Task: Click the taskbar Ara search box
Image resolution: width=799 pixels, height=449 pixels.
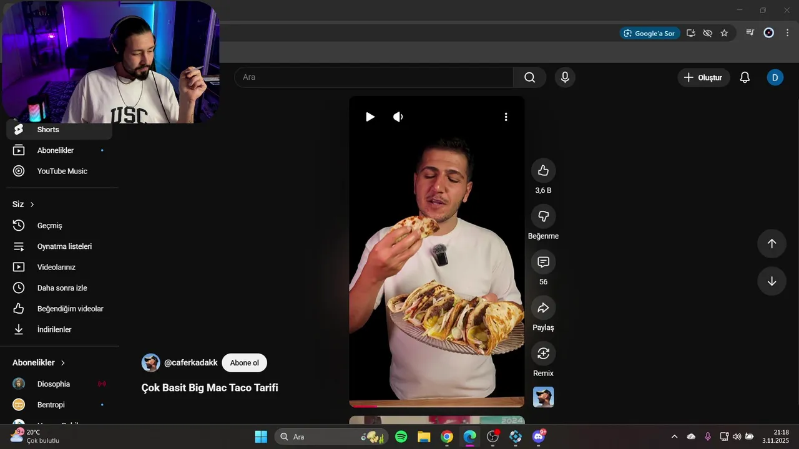Action: pos(331,437)
